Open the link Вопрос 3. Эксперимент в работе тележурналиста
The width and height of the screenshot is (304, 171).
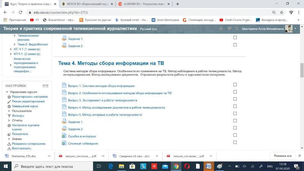tap(102, 100)
